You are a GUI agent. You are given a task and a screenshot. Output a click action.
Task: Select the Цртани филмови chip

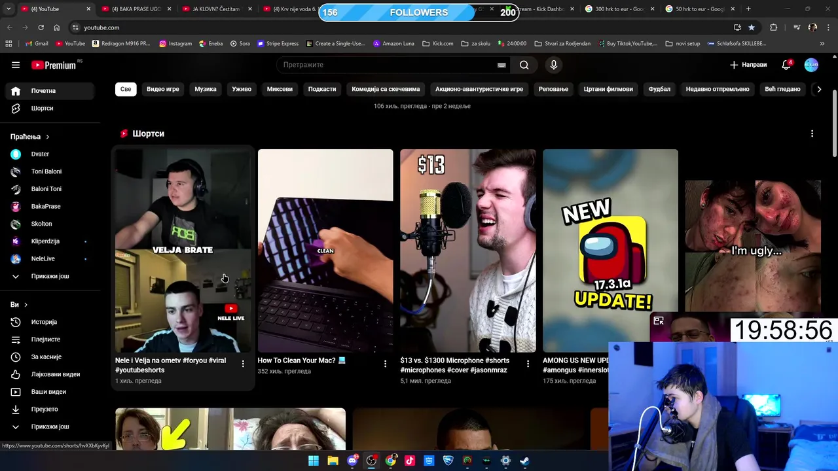608,89
